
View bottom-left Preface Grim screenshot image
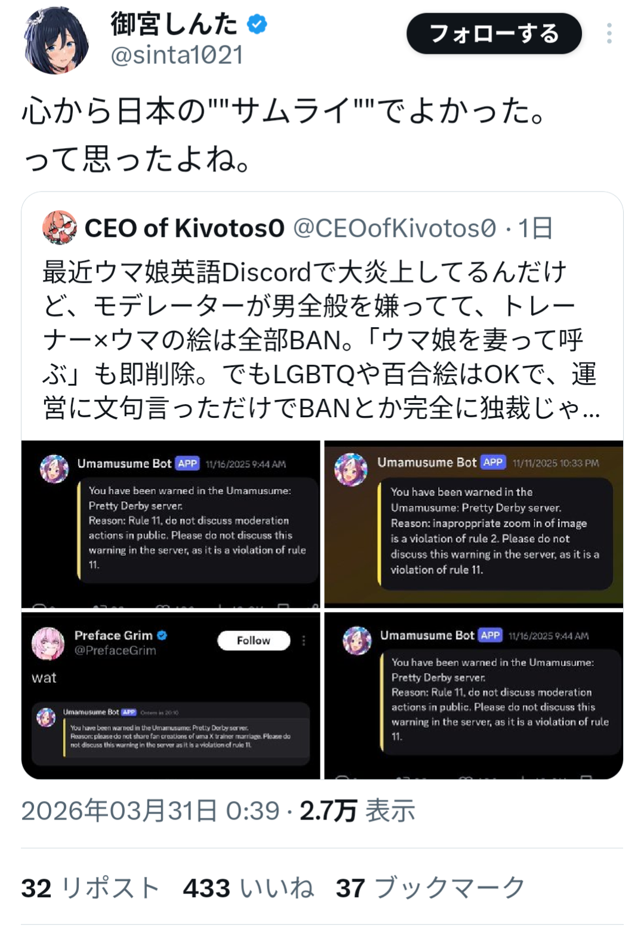171,695
